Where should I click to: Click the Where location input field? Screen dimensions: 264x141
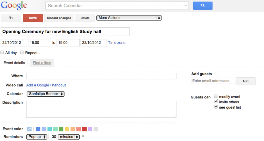click(101, 76)
